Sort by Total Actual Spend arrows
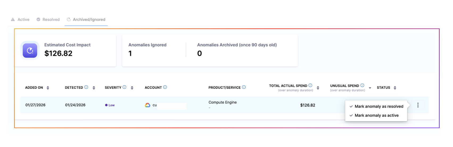Screen dimensions: 453x147 pyautogui.click(x=318, y=88)
